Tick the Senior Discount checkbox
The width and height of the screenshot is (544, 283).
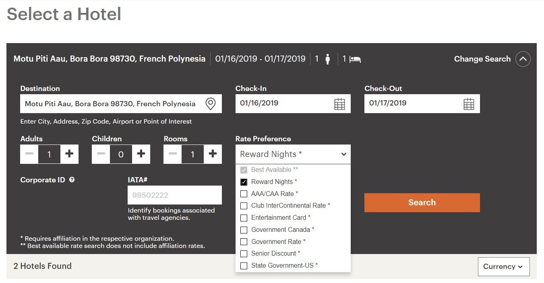pos(244,254)
